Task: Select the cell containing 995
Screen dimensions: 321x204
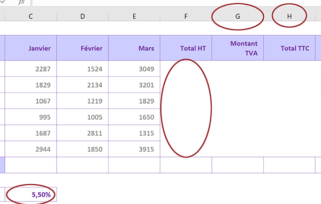Action: pos(30,117)
